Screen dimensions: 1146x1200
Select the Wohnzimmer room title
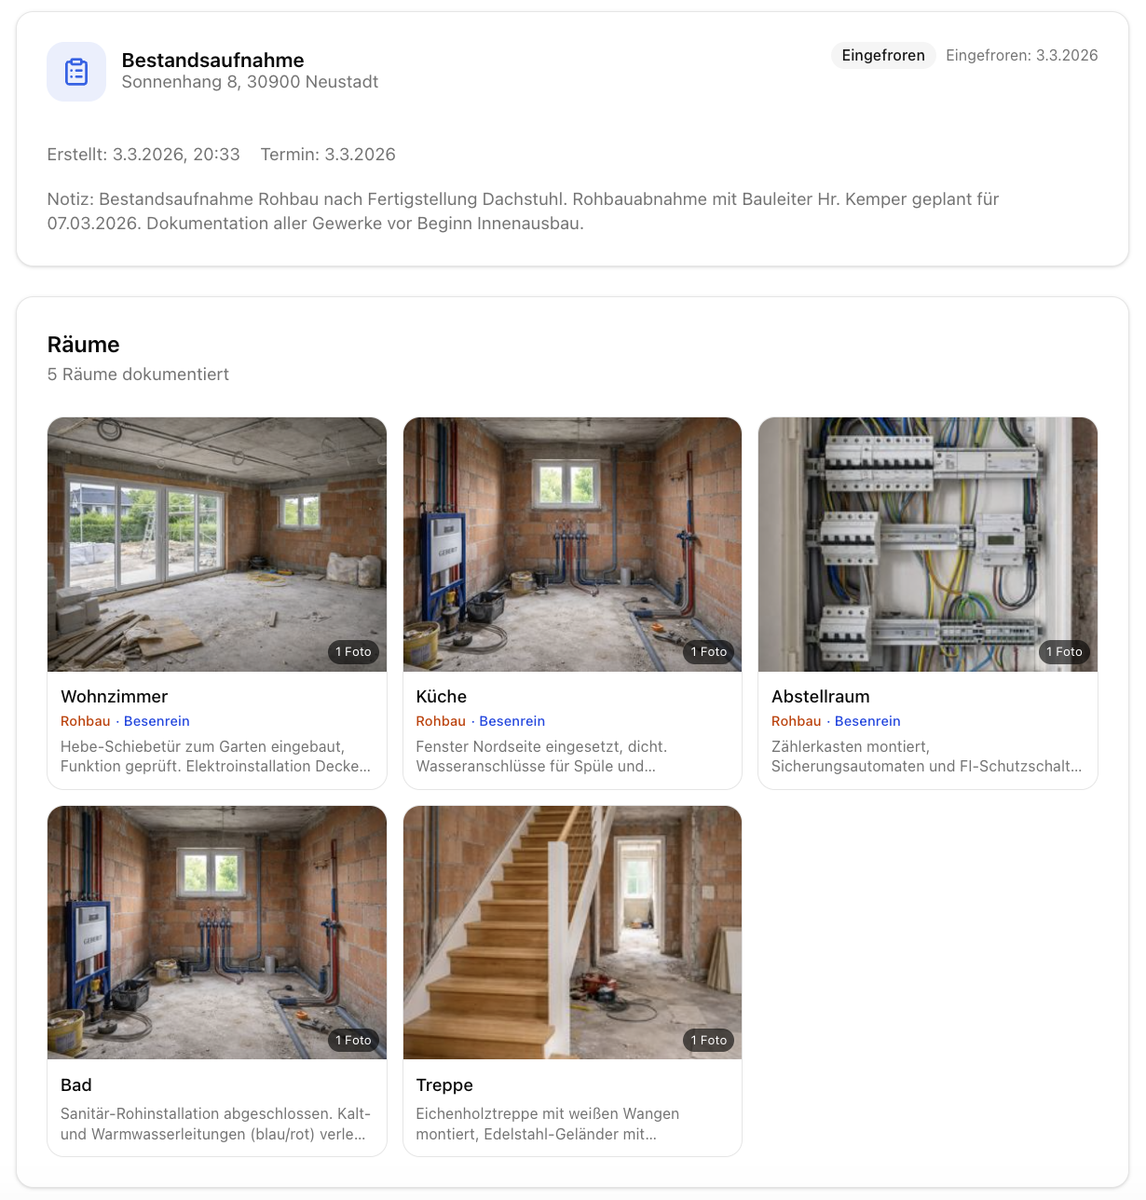coord(114,697)
